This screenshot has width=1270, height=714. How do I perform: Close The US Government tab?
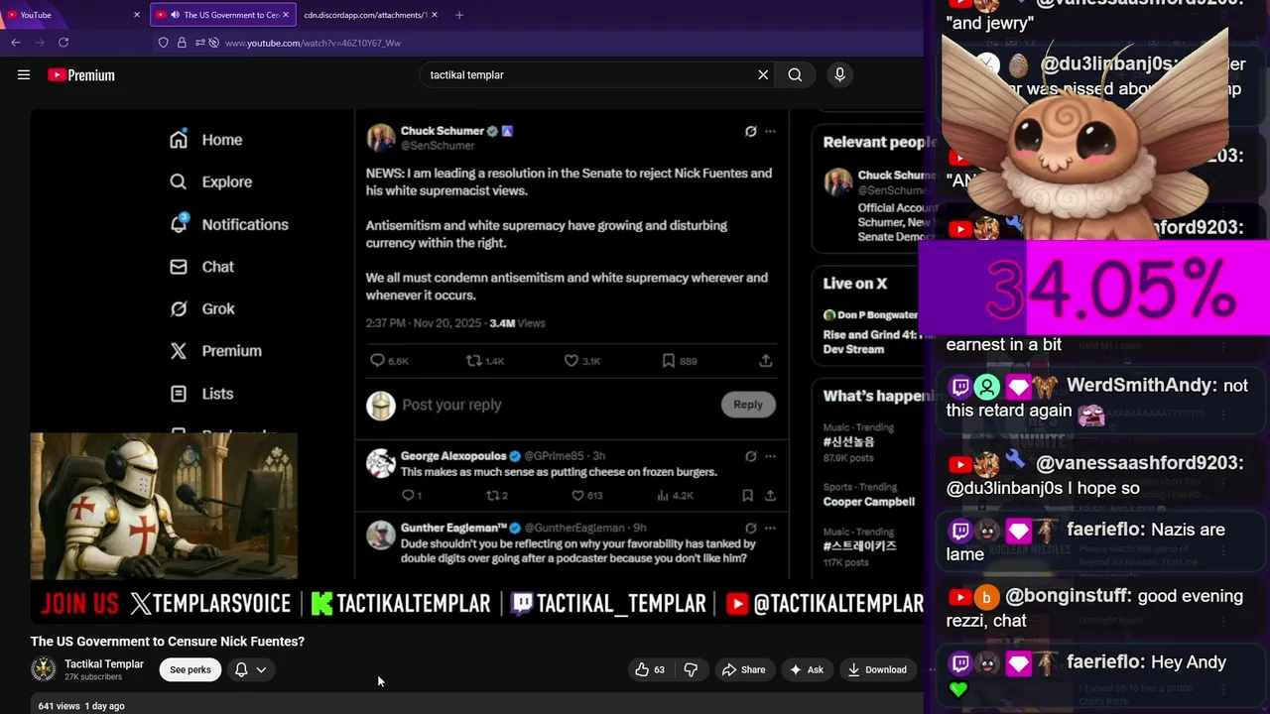(286, 15)
